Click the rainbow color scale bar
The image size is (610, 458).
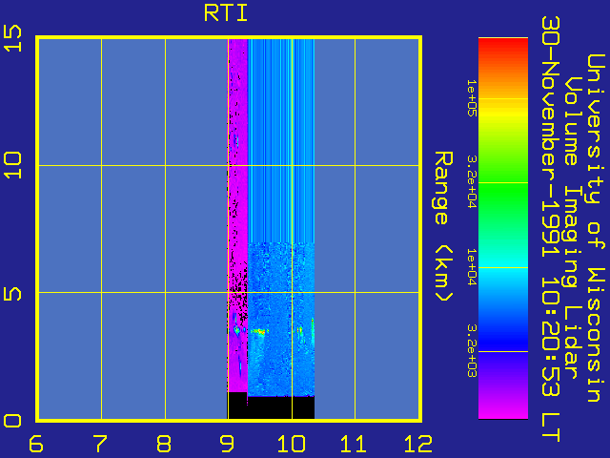(x=503, y=228)
